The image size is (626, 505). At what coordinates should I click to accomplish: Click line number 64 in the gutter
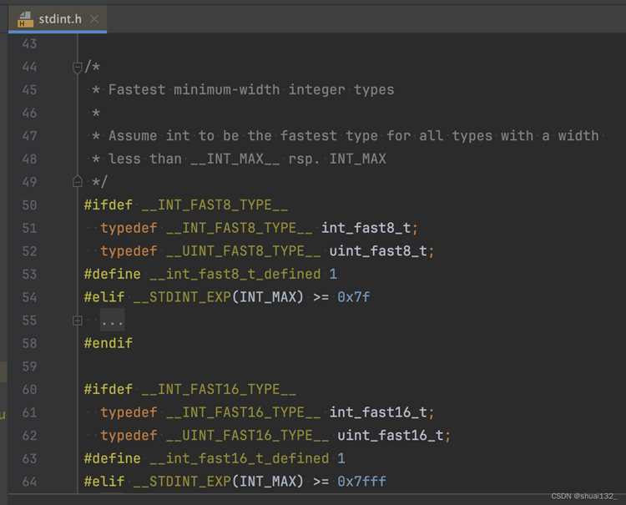[x=29, y=482]
